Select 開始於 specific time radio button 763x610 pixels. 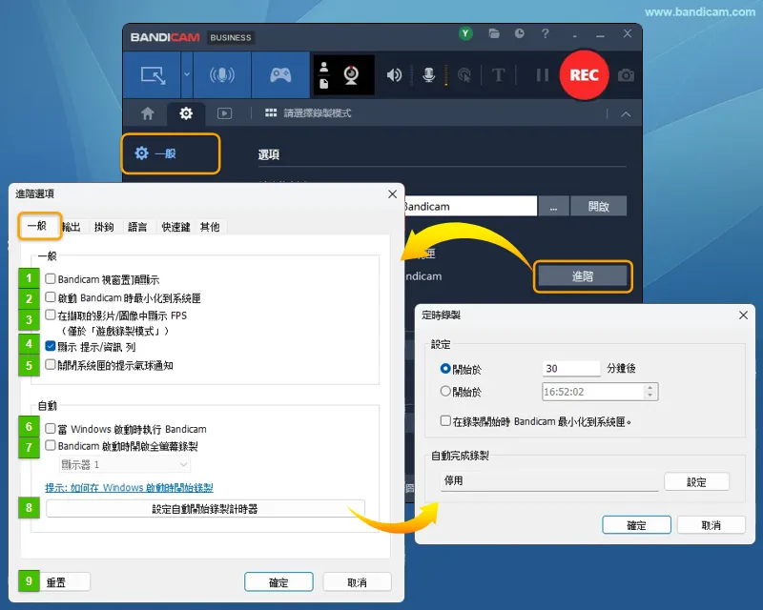click(x=445, y=391)
